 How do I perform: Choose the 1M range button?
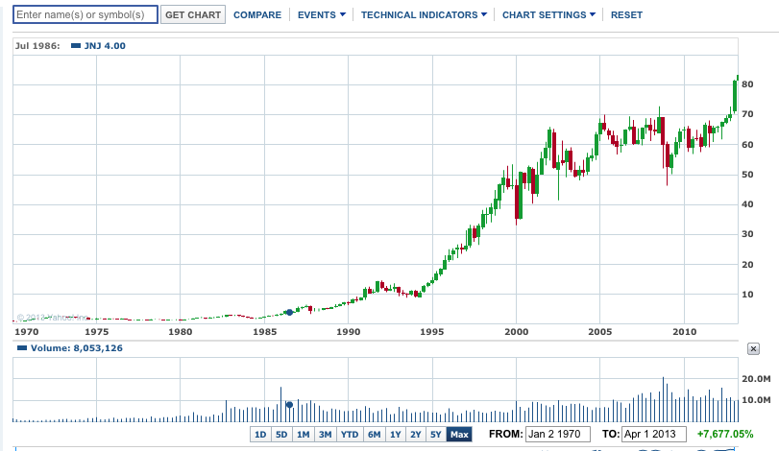coord(303,435)
